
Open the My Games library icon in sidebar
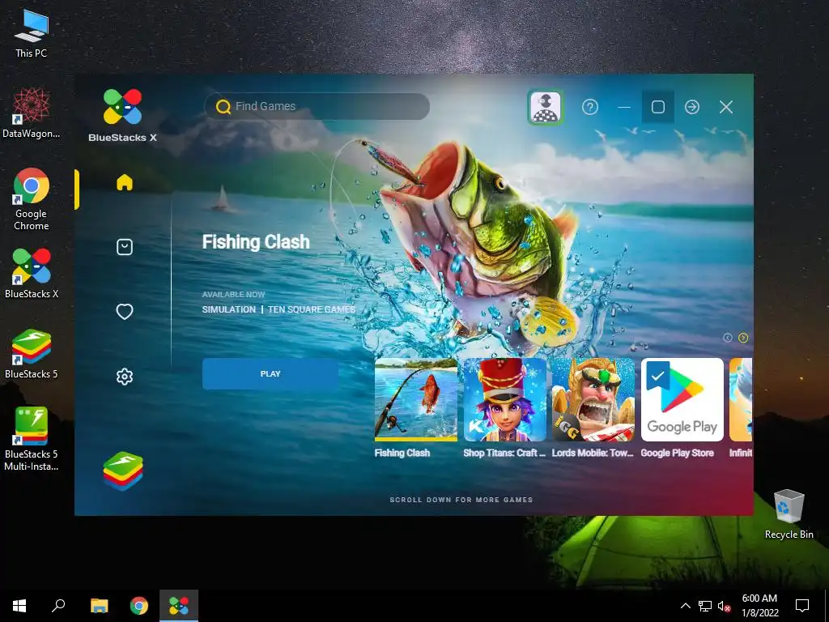point(124,247)
